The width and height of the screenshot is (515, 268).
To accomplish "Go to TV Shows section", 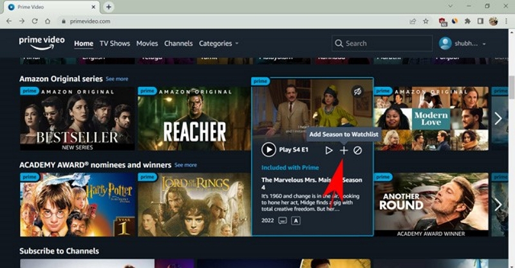I will [x=115, y=43].
